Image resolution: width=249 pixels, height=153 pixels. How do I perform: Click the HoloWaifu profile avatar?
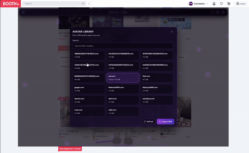[191, 4]
